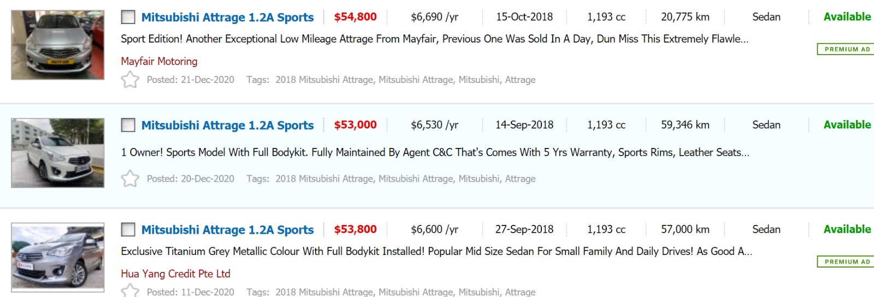
Task: Click Premium Ad badge on third listing
Action: (x=846, y=262)
